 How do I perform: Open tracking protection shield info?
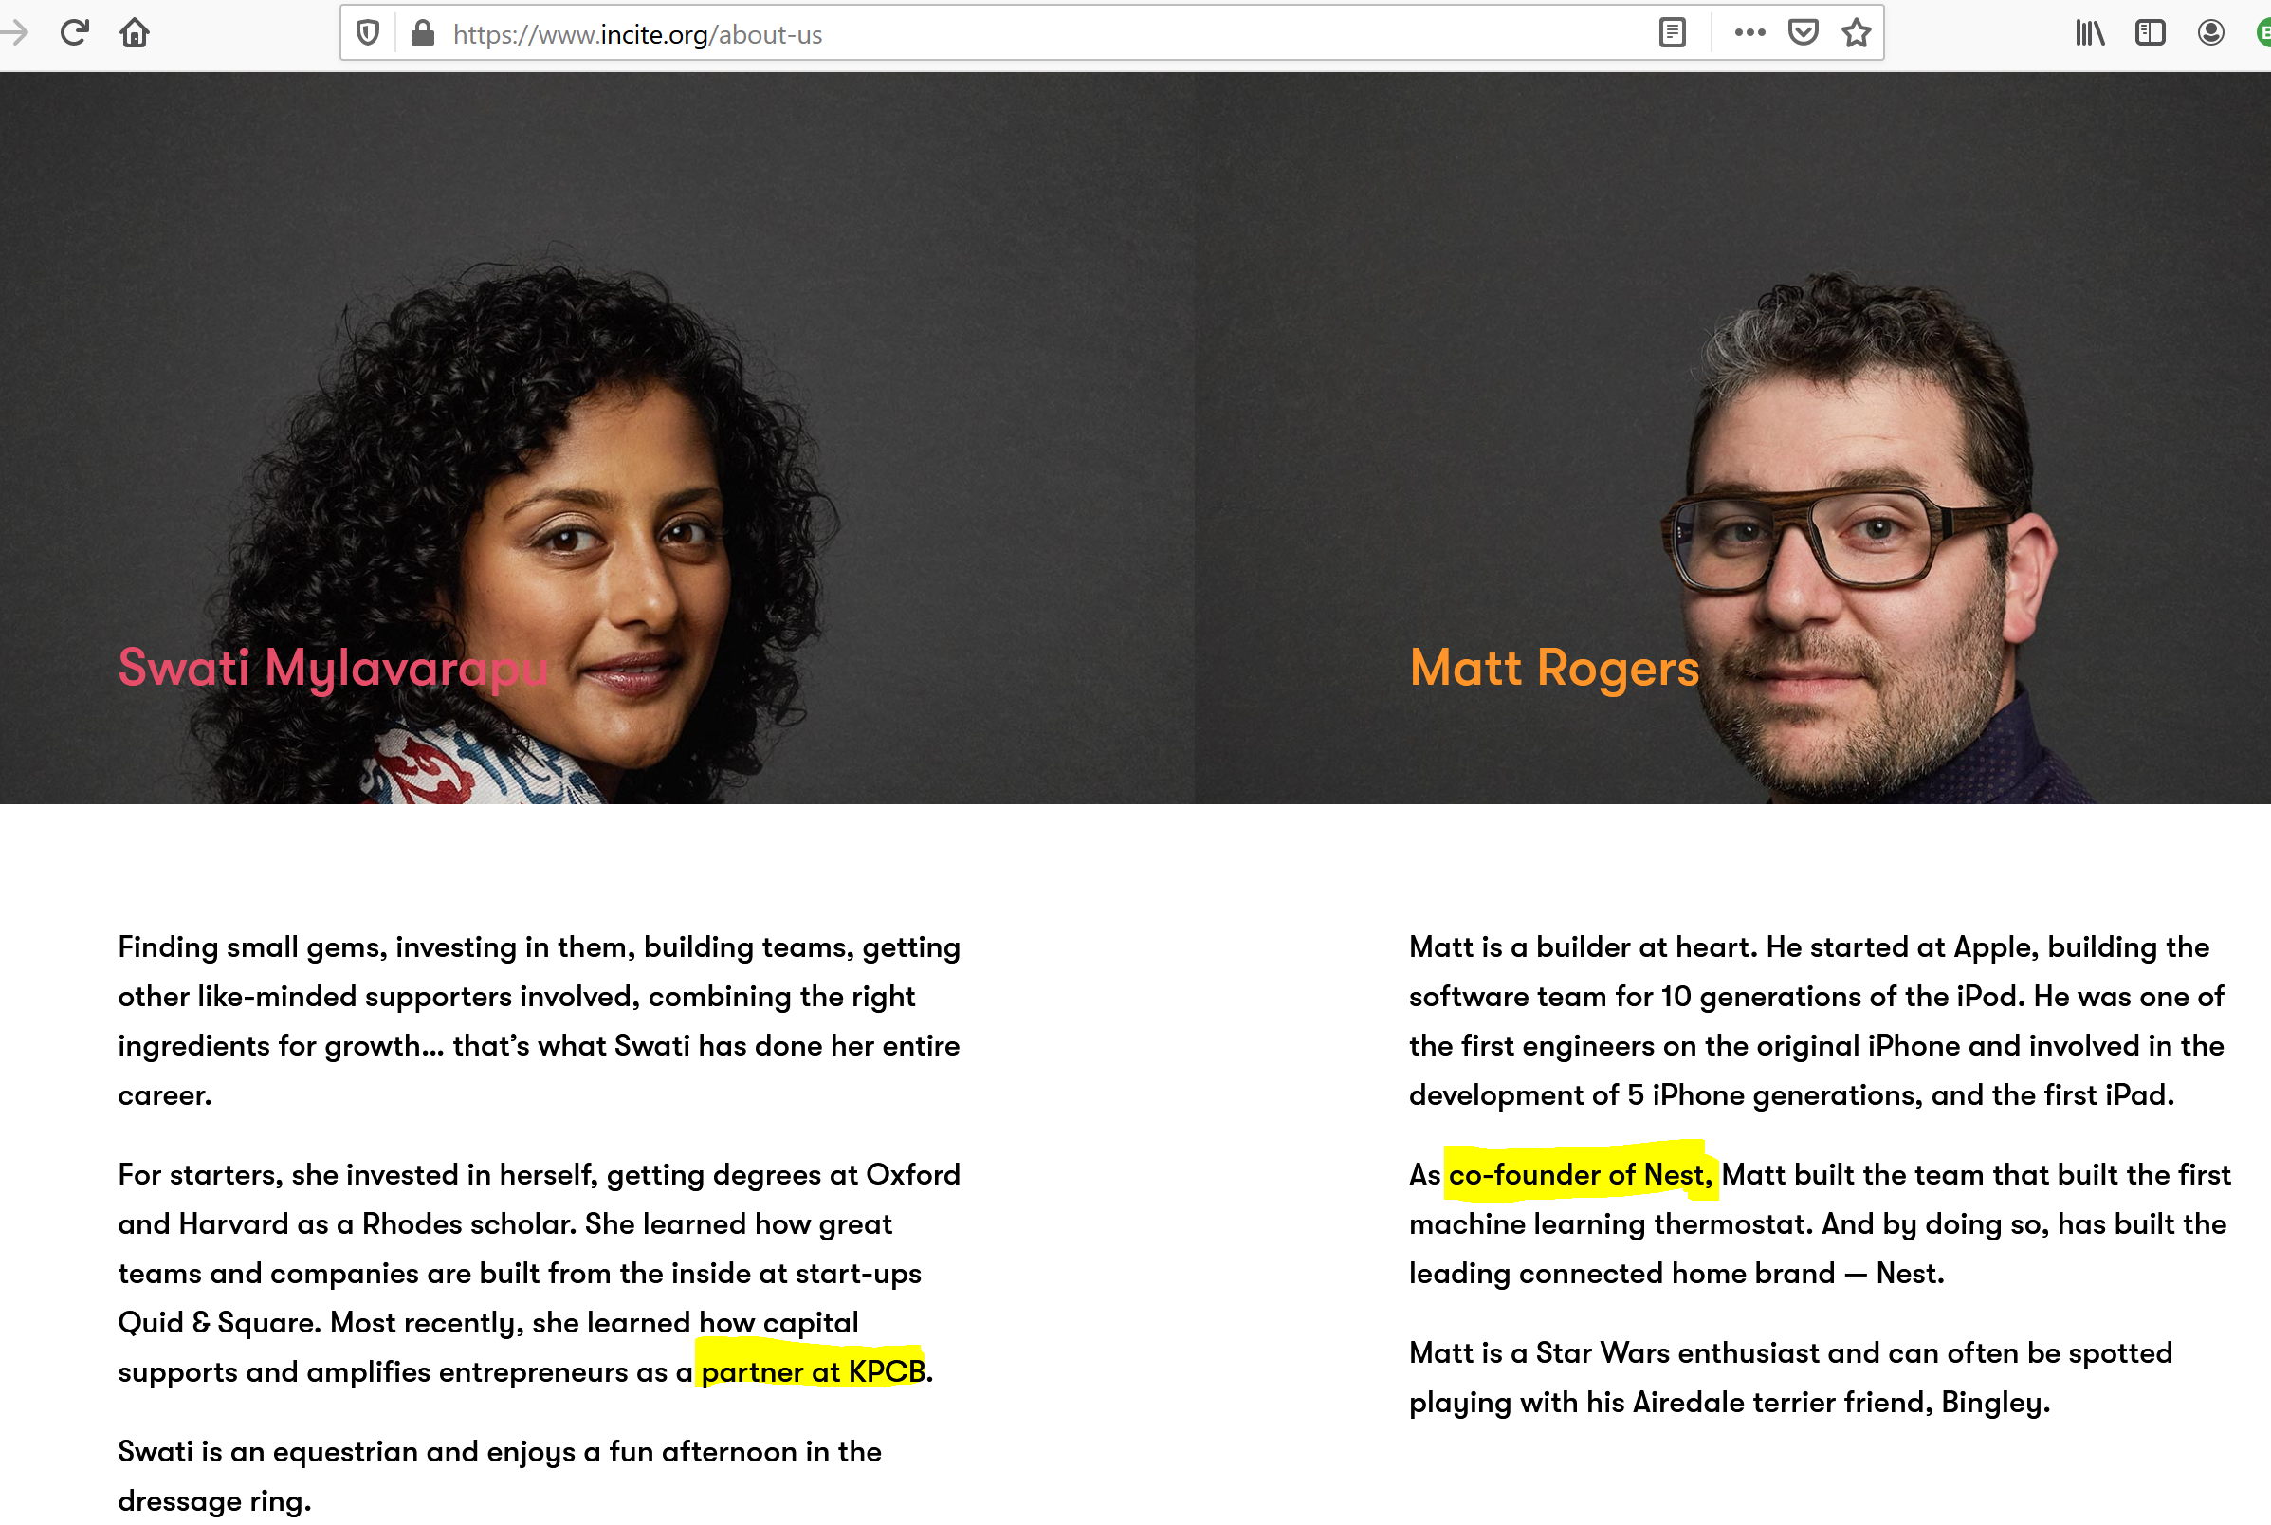click(368, 33)
